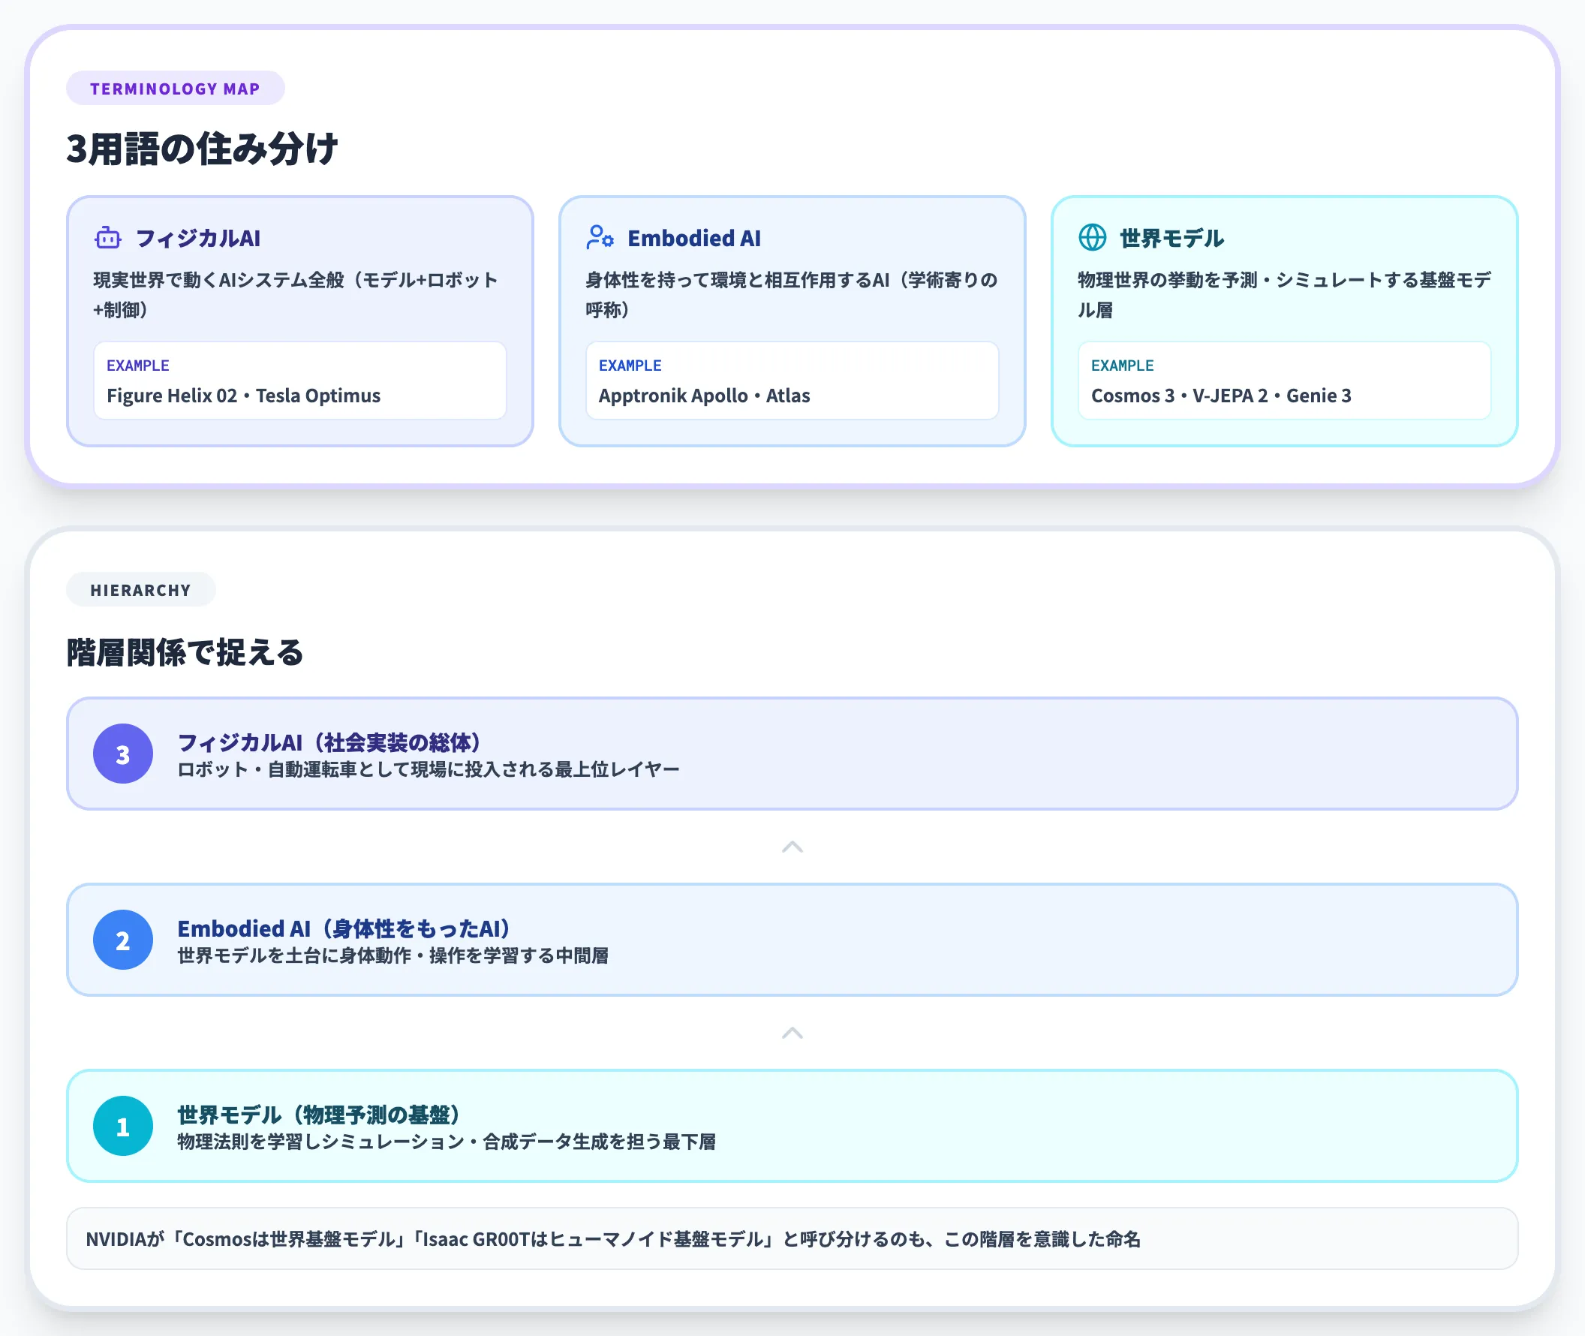This screenshot has width=1585, height=1336.
Task: Click EXAMPLE label in the 世界モデル card
Action: (x=1122, y=366)
